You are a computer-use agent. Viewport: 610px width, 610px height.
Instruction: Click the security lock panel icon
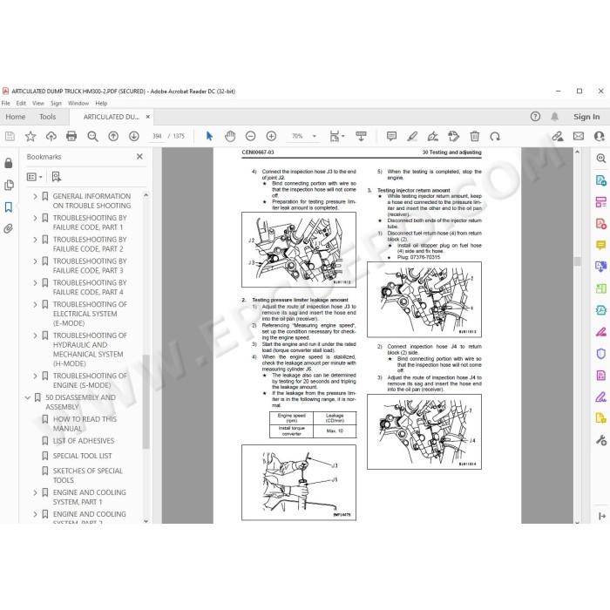[9, 163]
